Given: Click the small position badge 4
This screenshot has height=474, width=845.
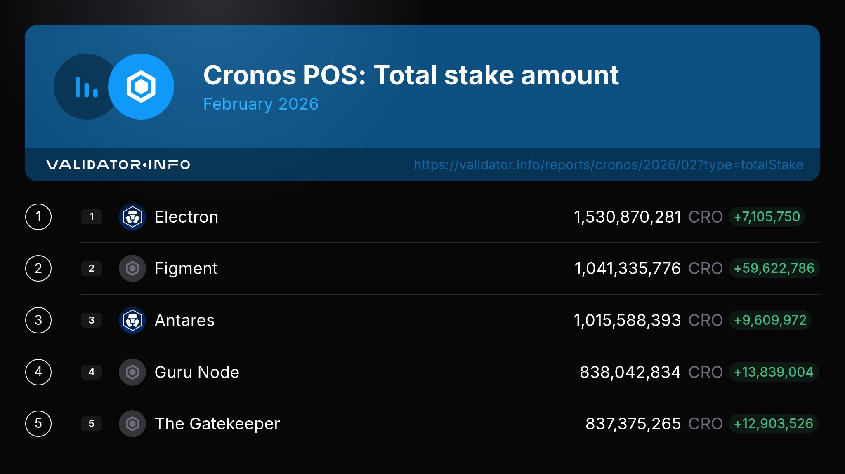Looking at the screenshot, I should 92,372.
